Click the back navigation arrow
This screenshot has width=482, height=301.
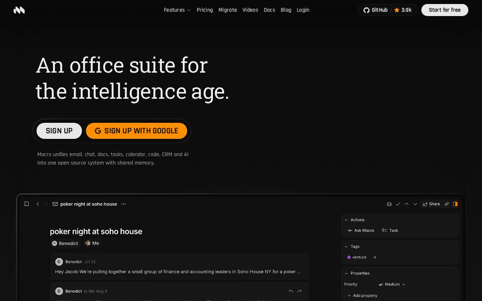[x=38, y=204]
